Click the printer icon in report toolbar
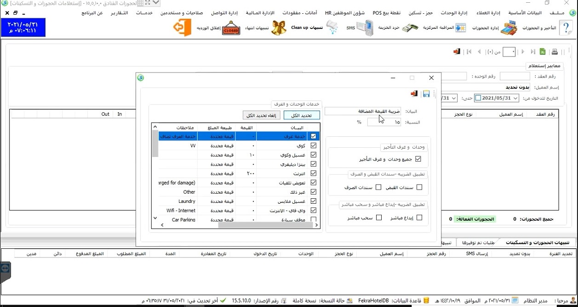Image resolution: width=578 pixels, height=307 pixels. pos(555,52)
